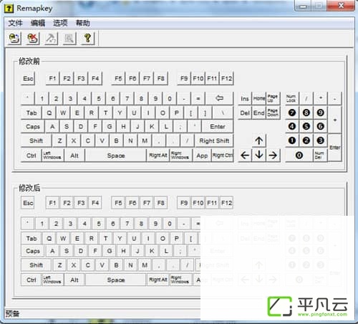
Task: Click A key in 修改后 keyboard
Action: [52, 251]
